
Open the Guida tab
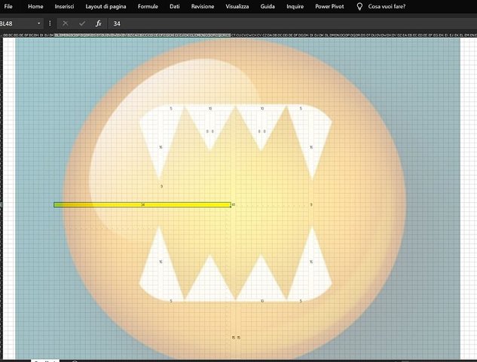click(x=268, y=6)
